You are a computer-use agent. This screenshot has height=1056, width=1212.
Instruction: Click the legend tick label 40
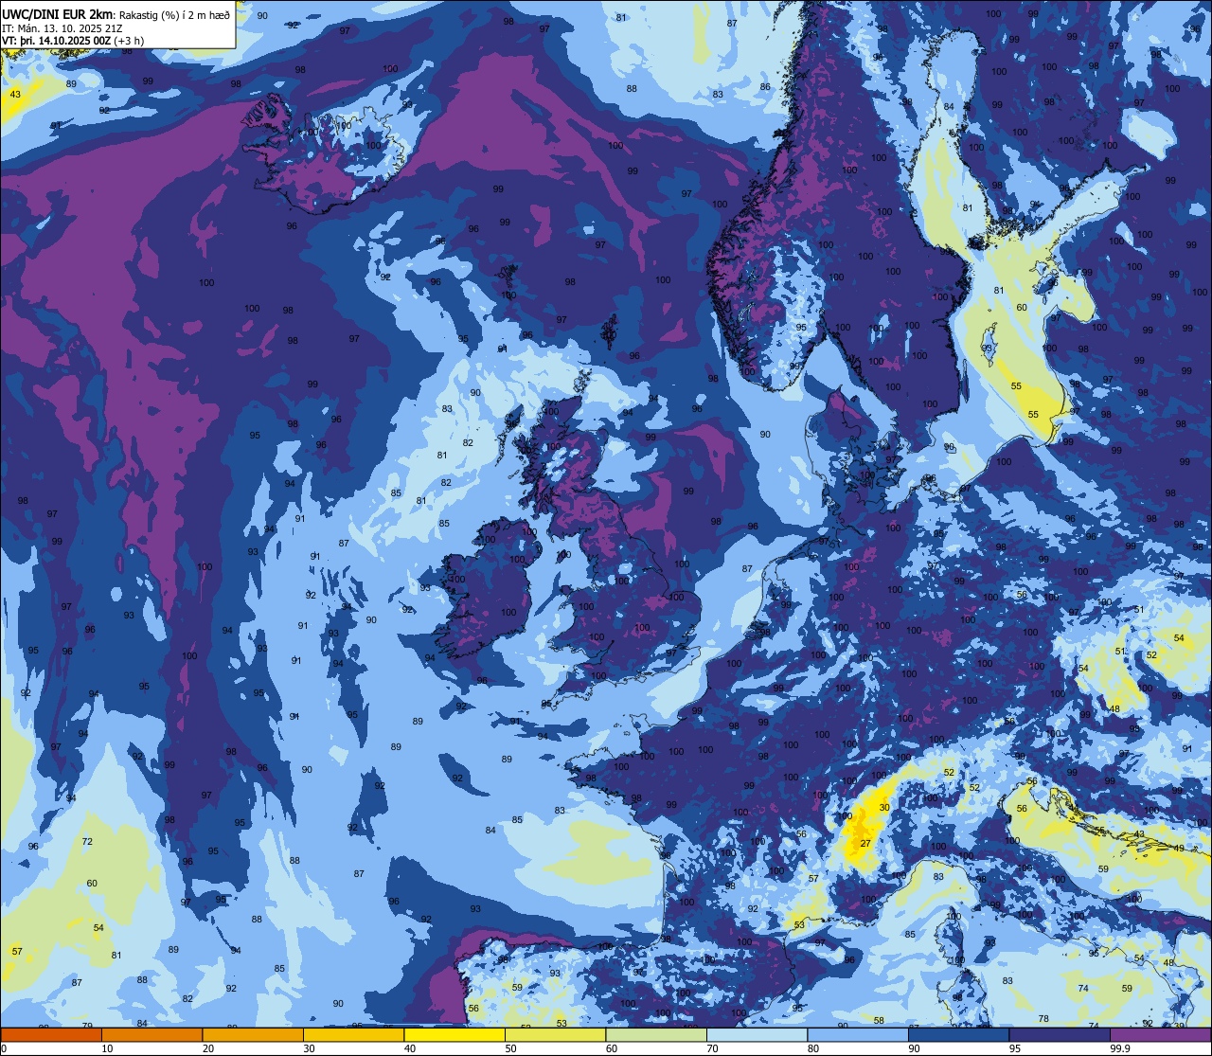click(x=409, y=1048)
